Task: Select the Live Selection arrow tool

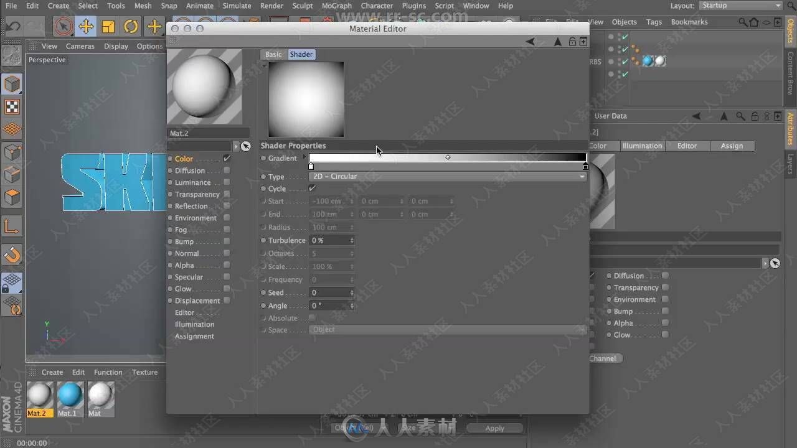Action: (62, 27)
